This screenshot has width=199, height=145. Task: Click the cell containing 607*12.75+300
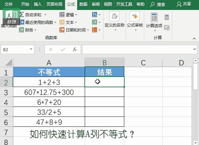(49, 92)
